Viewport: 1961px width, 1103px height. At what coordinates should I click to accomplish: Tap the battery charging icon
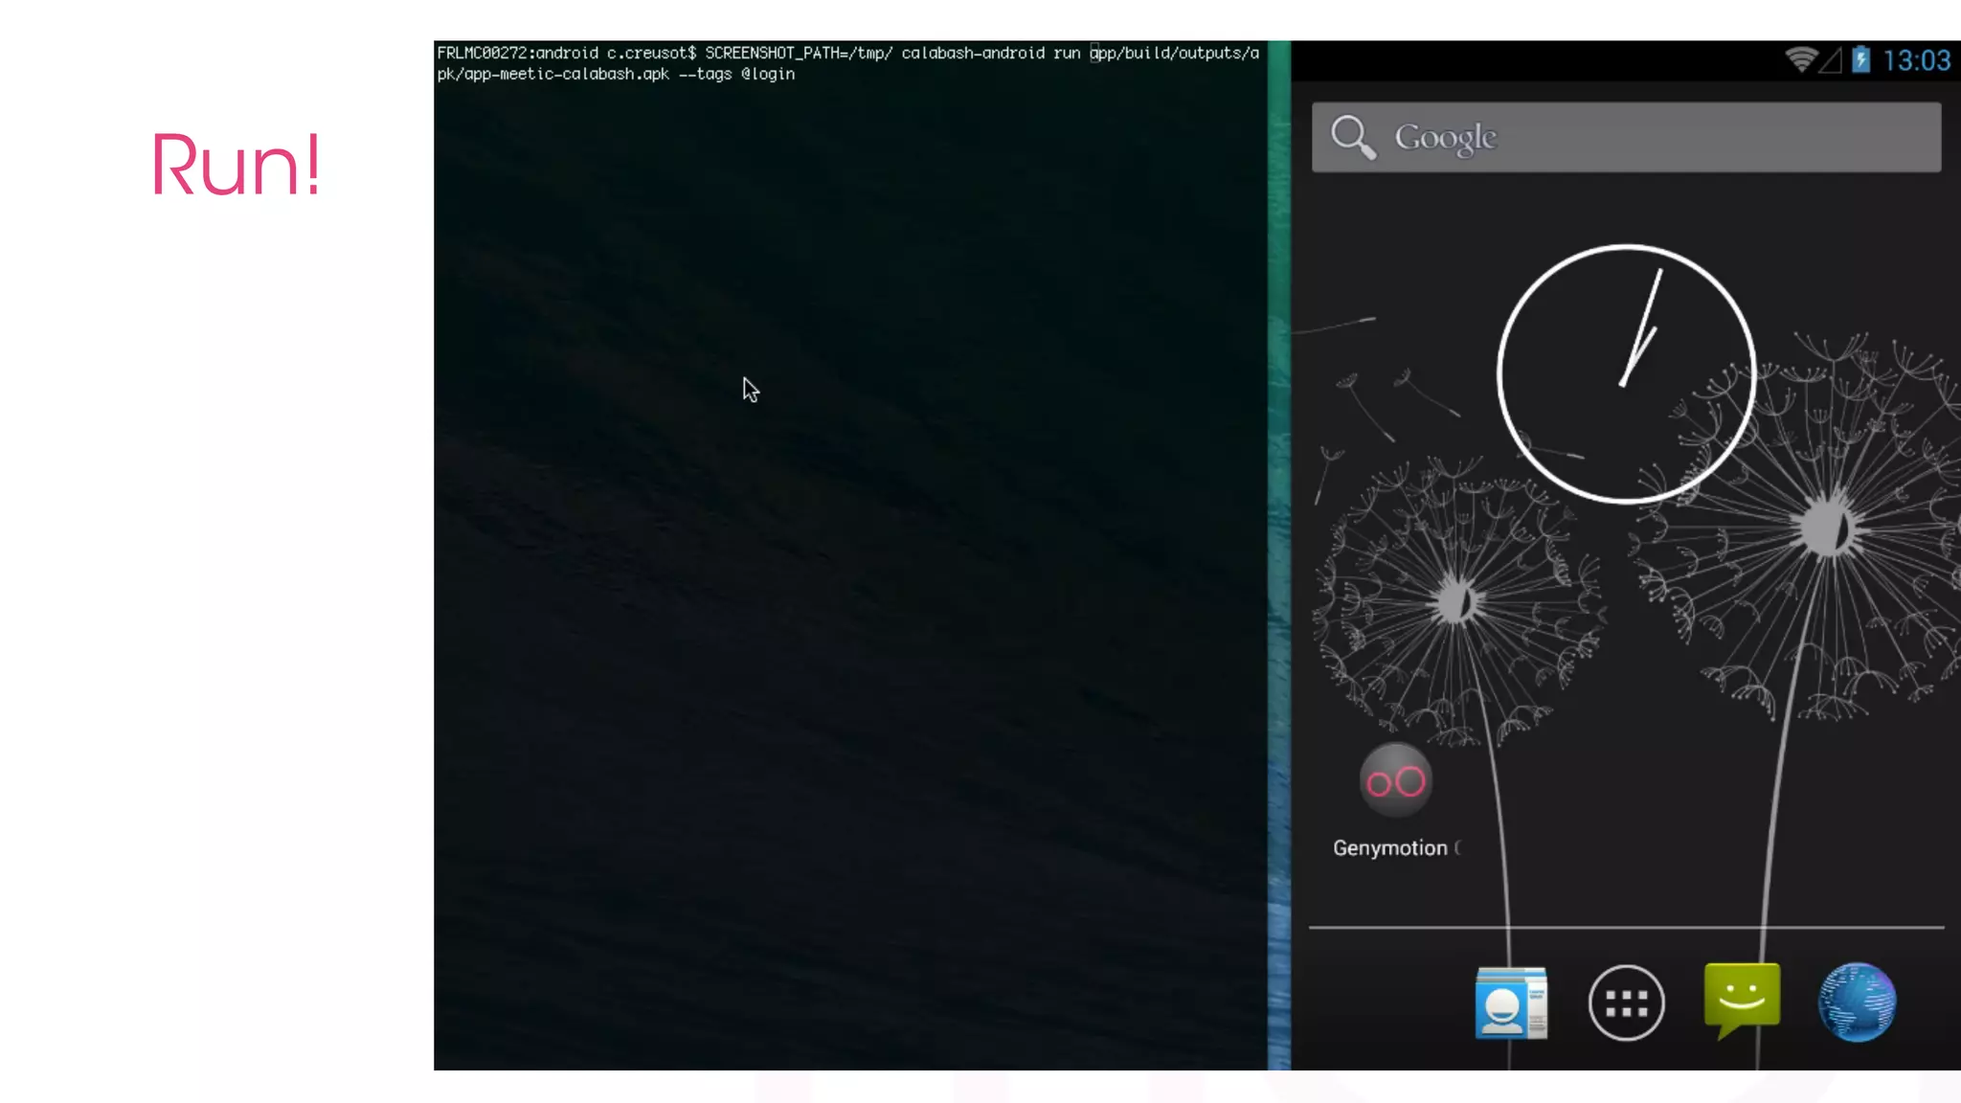pyautogui.click(x=1860, y=59)
